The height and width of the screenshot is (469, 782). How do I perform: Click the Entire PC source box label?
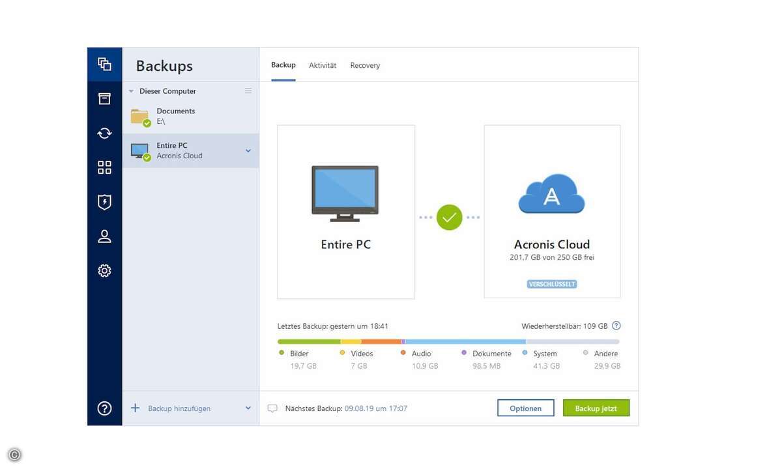pos(346,245)
